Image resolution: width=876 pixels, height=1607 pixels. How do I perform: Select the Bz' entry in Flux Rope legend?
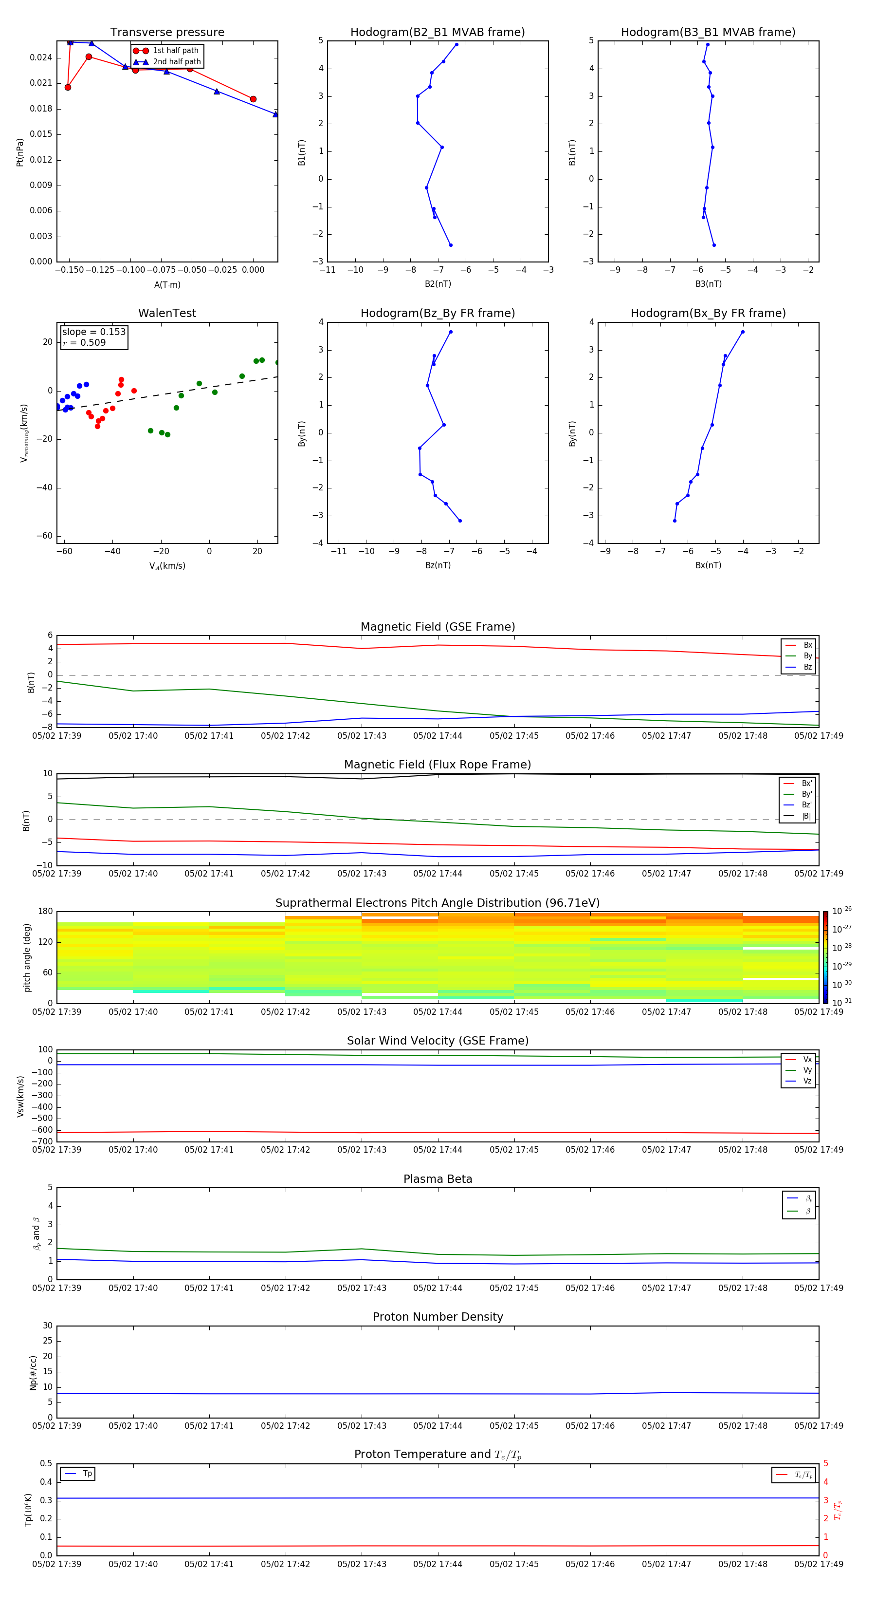(x=798, y=805)
